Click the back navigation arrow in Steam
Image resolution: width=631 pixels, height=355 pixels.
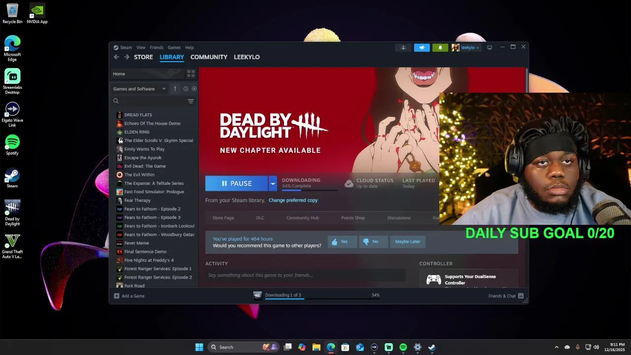click(116, 57)
